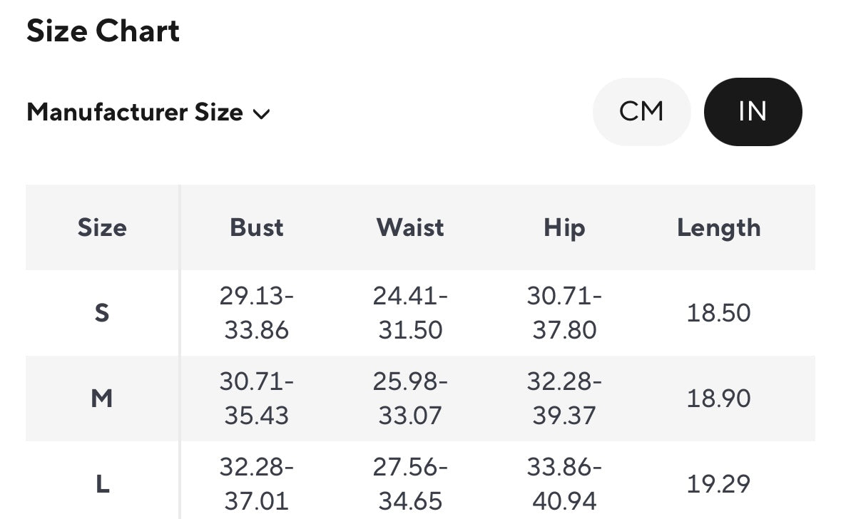The width and height of the screenshot is (841, 519).
Task: Switch units to CM
Action: (x=641, y=112)
